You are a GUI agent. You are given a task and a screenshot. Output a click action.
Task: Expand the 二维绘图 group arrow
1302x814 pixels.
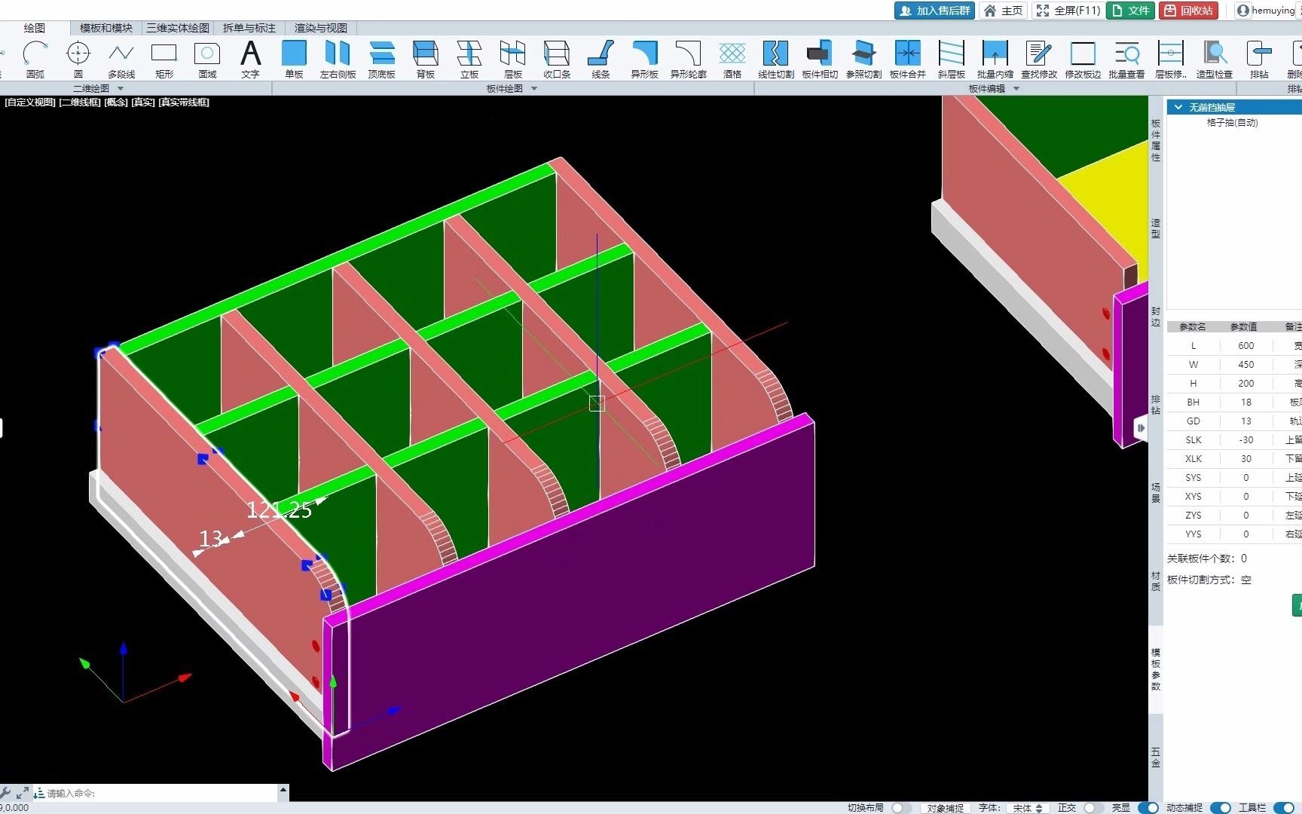121,88
